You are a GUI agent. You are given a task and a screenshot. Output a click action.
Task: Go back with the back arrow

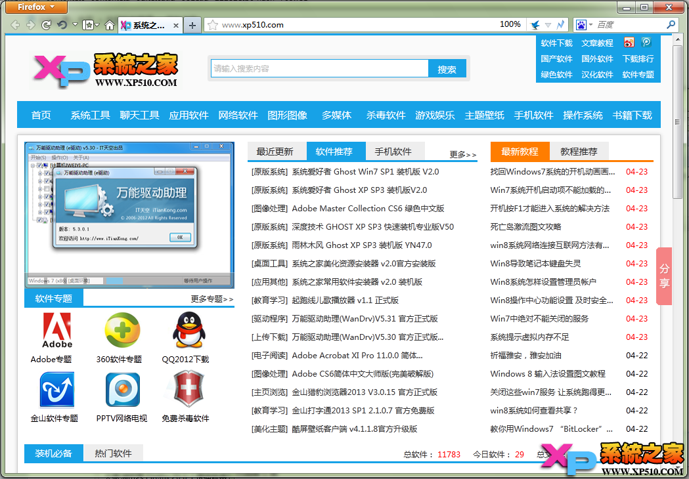(16, 25)
